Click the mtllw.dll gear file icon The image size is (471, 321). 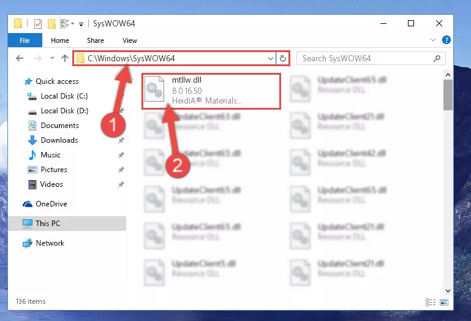(154, 89)
